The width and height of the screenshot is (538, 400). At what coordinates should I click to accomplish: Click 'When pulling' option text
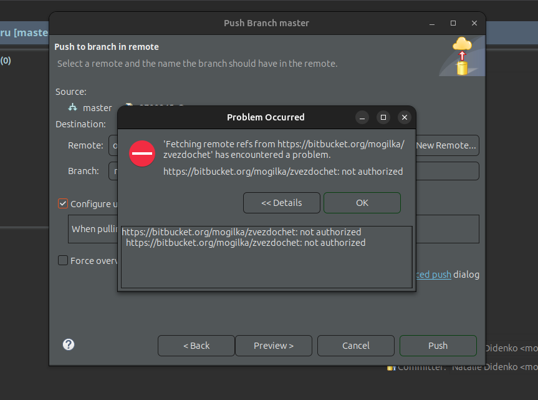[94, 229]
